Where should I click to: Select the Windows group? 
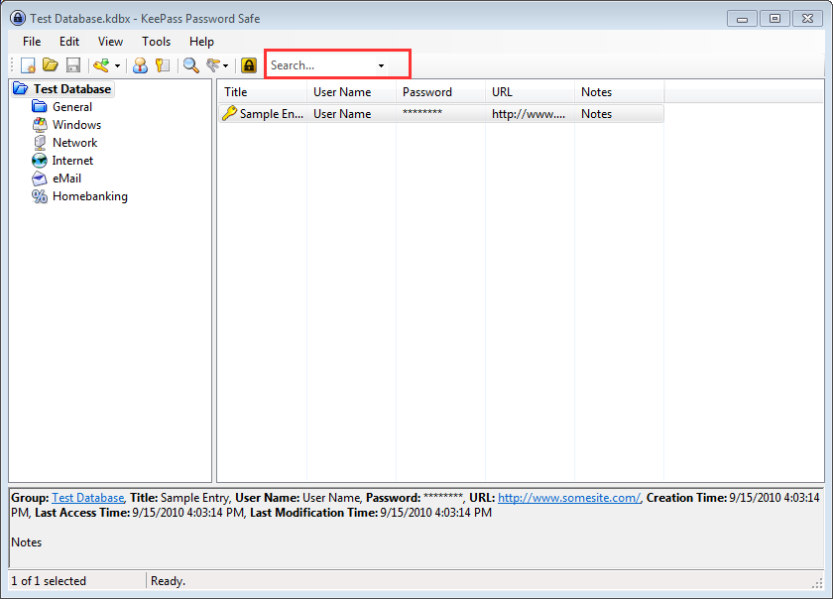[x=76, y=125]
